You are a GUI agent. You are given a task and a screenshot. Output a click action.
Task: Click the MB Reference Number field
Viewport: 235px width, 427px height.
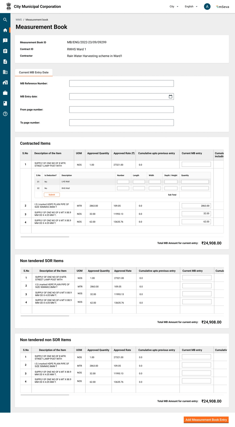(121, 84)
